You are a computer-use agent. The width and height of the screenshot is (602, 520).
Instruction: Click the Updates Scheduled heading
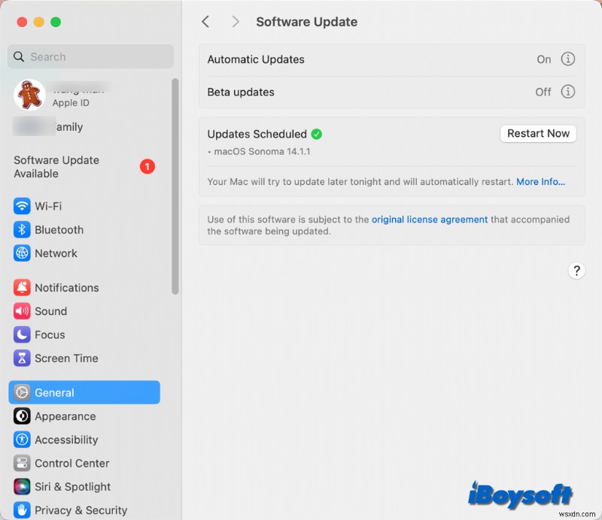[257, 134]
